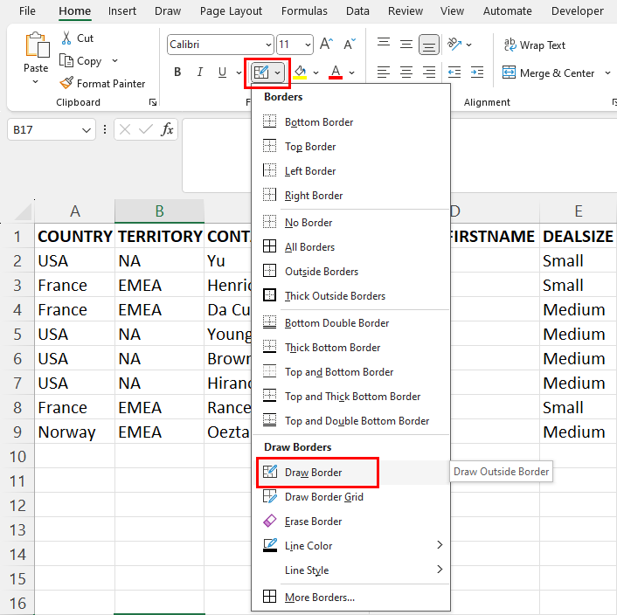Screen dimensions: 617x615
Task: Open the Orientation dropdown arrow
Action: click(469, 45)
